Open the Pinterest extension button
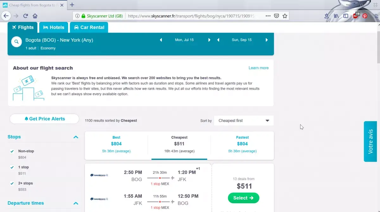This screenshot has height=212, width=380. coord(365,16)
